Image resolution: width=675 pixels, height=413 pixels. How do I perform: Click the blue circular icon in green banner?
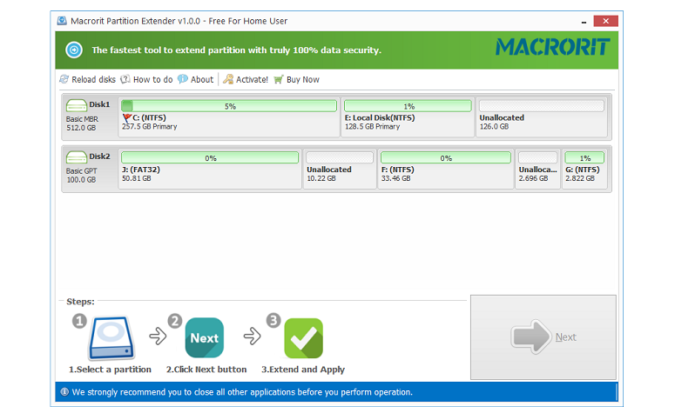74,50
